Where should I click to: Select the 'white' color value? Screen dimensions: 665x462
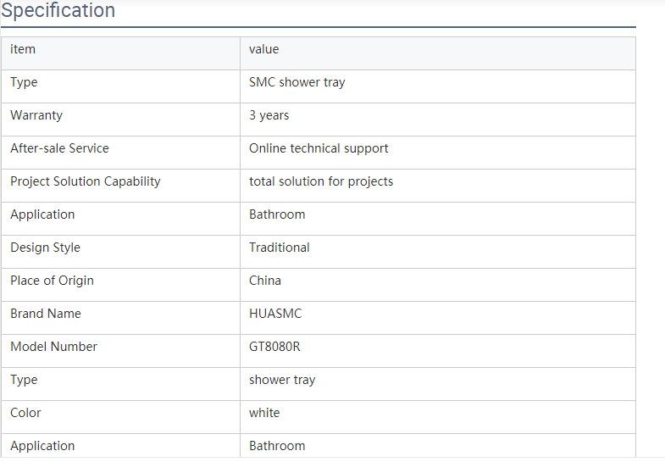[264, 413]
